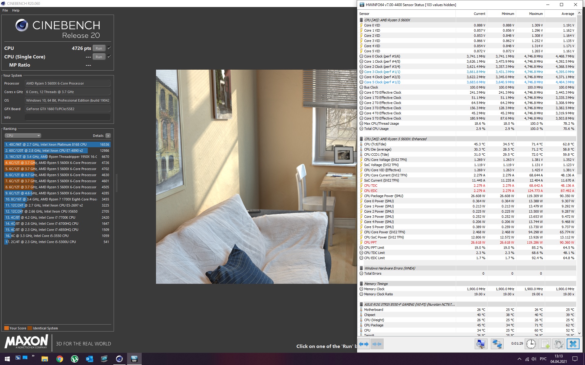This screenshot has height=365, width=585.
Task: Start logging with the sheet plus icon
Action: coord(545,344)
